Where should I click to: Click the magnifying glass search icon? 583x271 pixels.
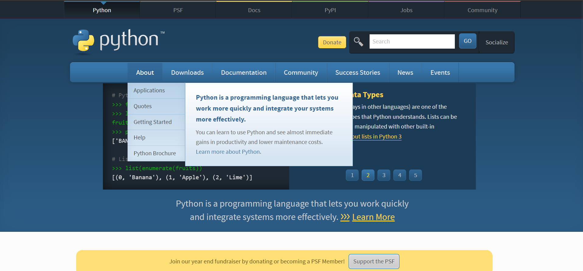(358, 42)
